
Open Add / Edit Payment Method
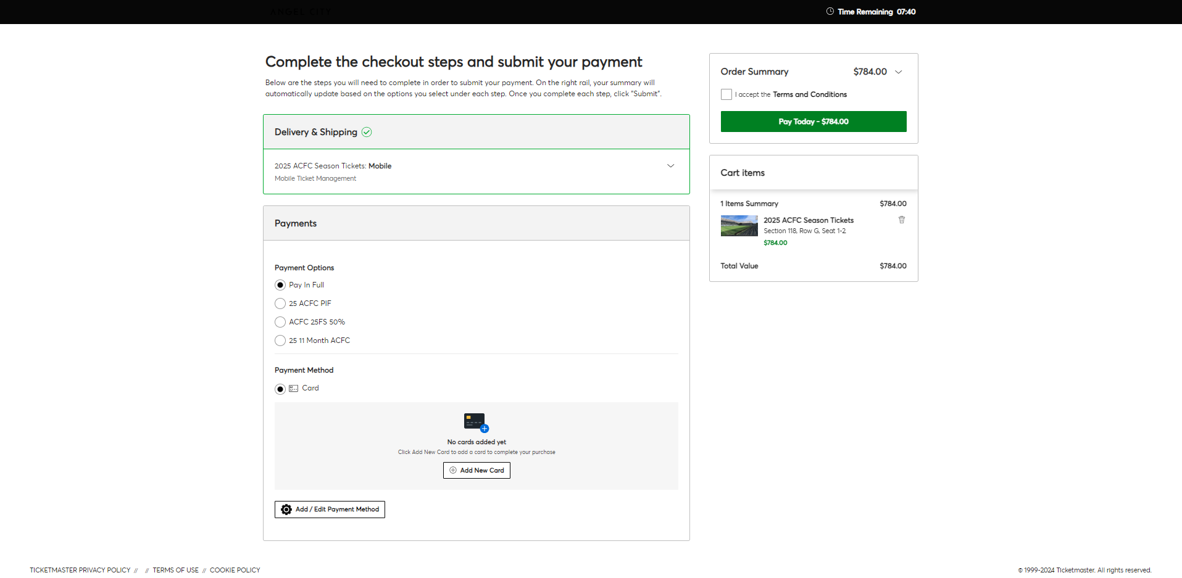coord(330,510)
